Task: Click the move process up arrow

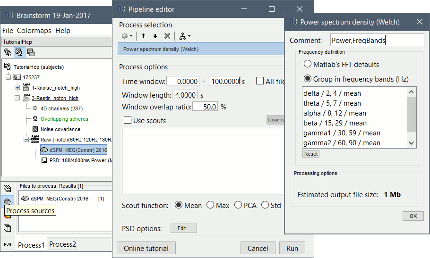Action: [x=143, y=36]
